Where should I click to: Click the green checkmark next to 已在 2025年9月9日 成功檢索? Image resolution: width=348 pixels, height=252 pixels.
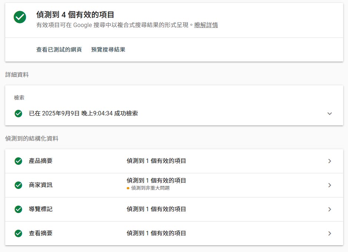[19, 114]
